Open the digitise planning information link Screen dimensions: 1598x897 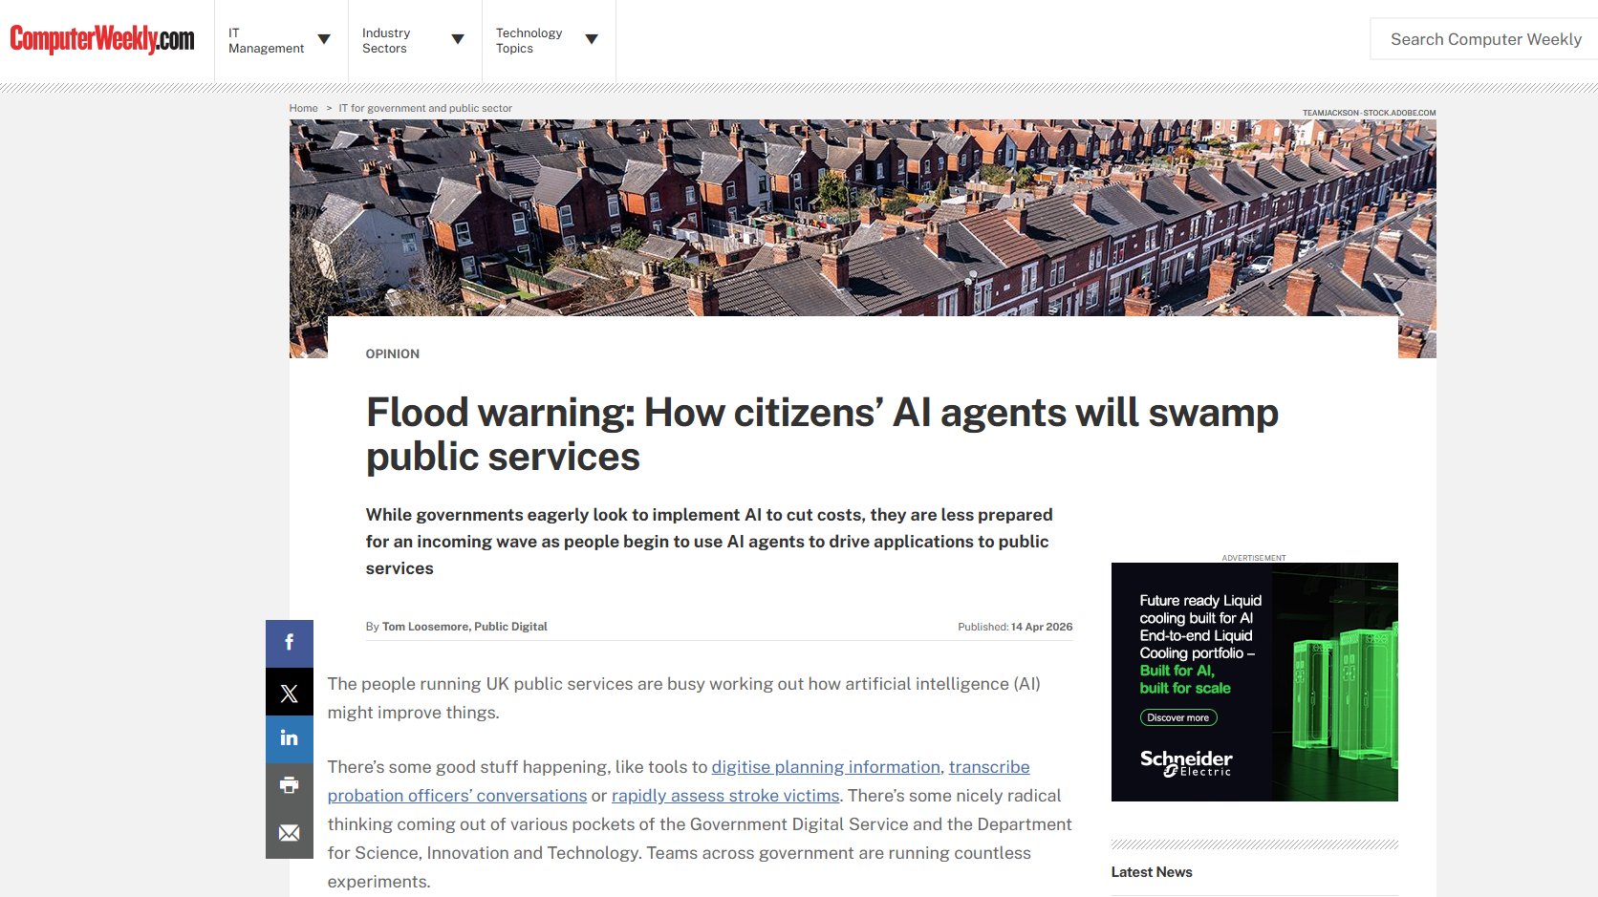[825, 766]
